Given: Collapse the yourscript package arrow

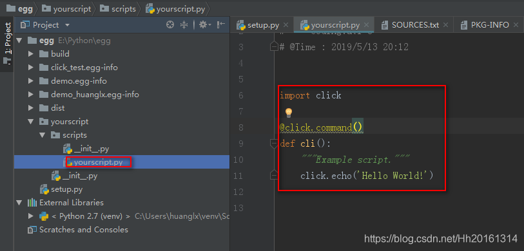Looking at the screenshot, I should [x=31, y=122].
